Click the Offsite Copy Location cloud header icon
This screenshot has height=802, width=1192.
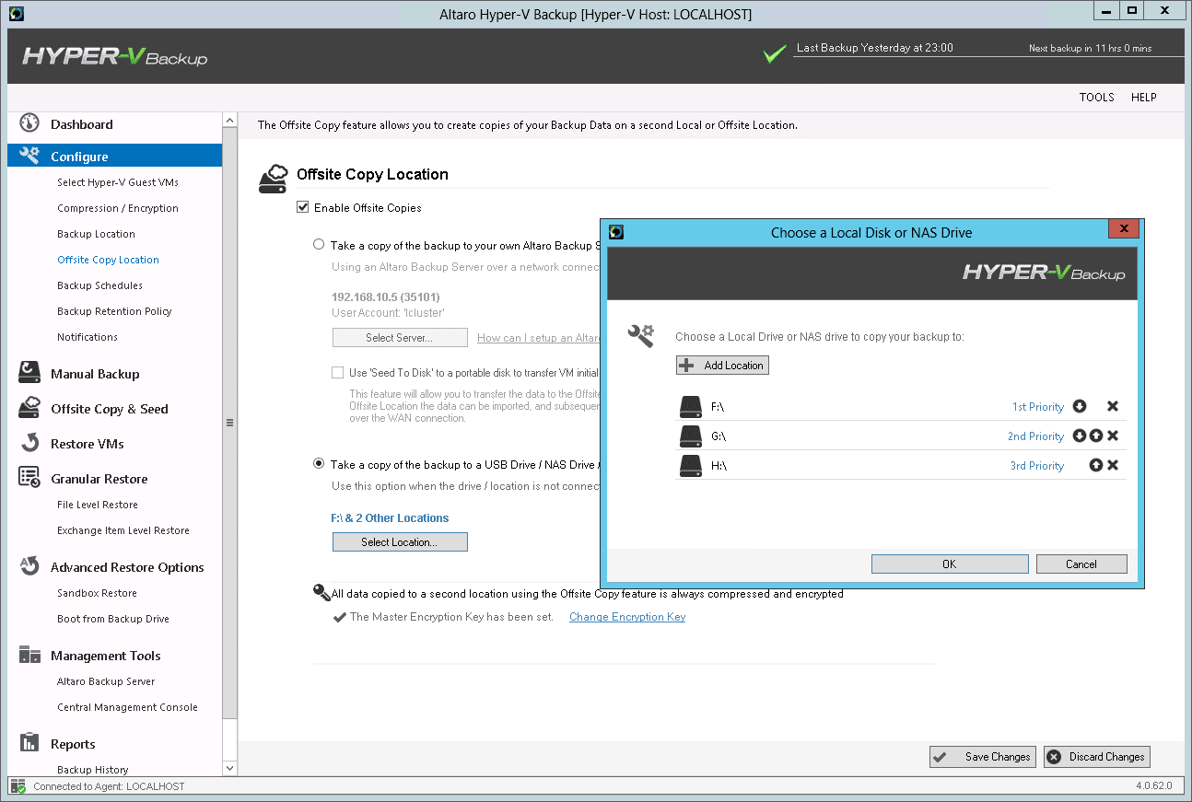click(274, 179)
